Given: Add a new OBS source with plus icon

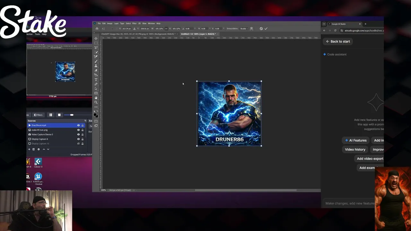Looking at the screenshot, I should (29, 149).
